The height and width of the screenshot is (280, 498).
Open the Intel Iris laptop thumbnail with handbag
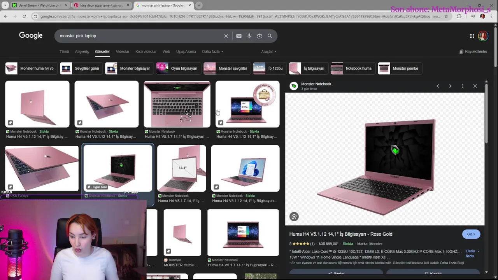247,104
